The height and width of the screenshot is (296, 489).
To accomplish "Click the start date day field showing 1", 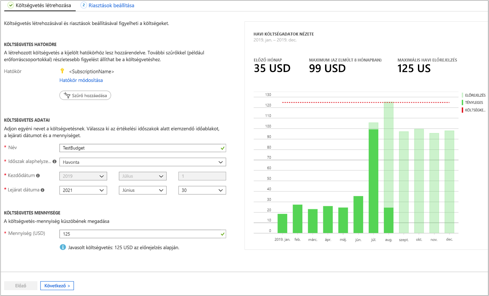I will coord(202,176).
